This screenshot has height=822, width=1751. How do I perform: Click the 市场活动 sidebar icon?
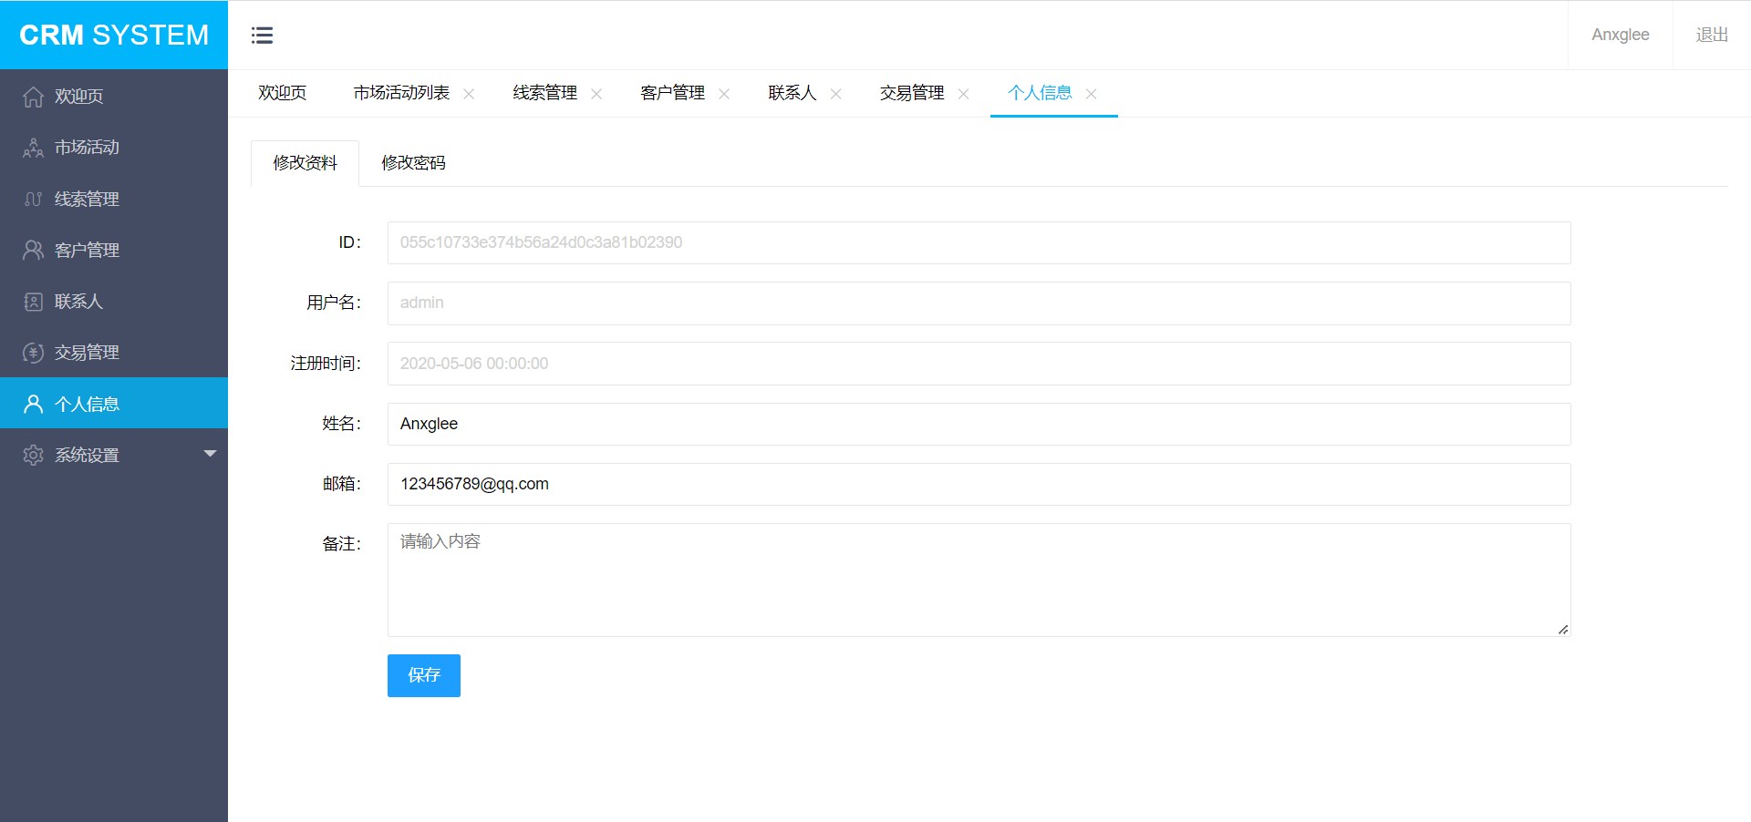click(33, 148)
